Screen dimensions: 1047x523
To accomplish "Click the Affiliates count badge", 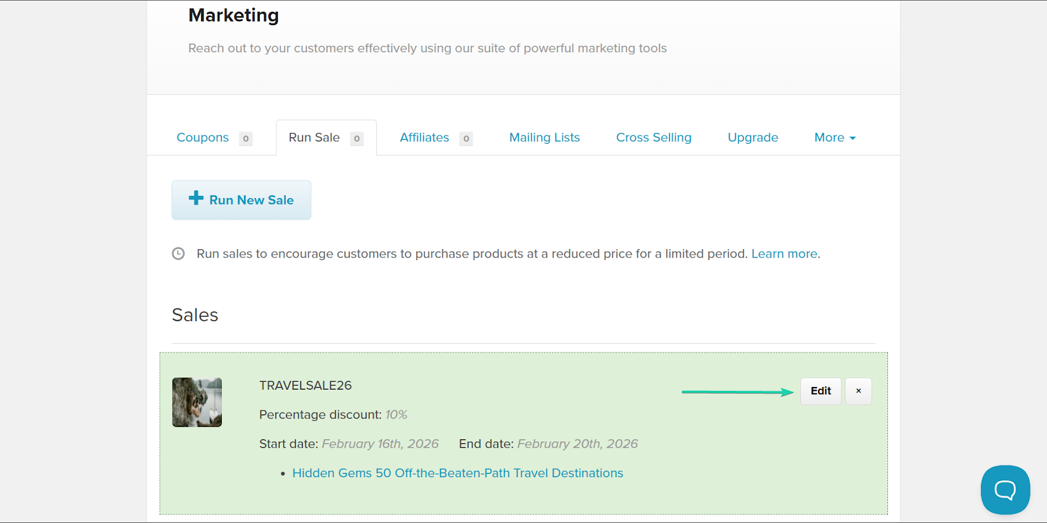I will pyautogui.click(x=466, y=139).
